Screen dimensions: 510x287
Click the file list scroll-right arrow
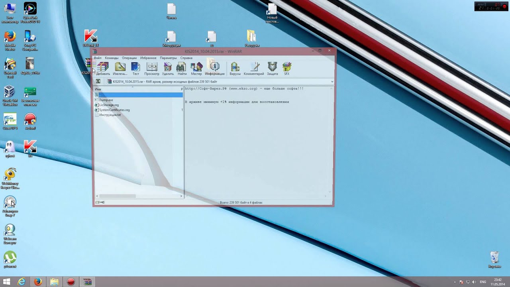(181, 196)
